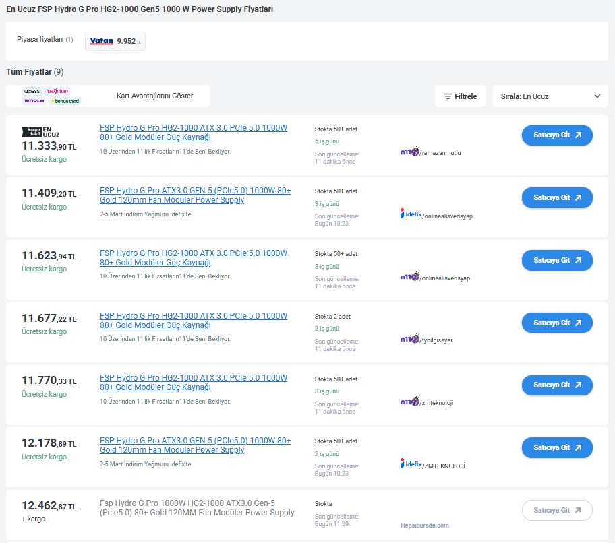Go to seller for idefix ZMTEKNOLOJİ offer
615x543 pixels.
[x=557, y=447]
